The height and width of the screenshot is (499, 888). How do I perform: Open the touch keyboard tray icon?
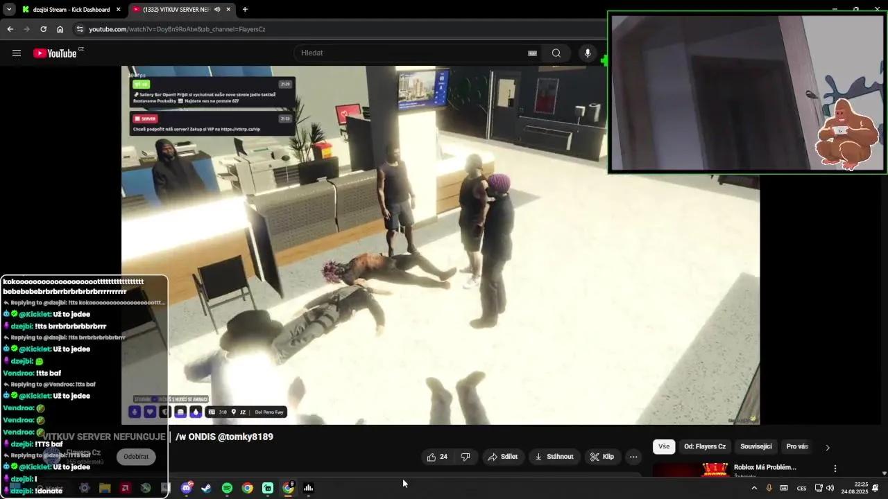pos(784,488)
